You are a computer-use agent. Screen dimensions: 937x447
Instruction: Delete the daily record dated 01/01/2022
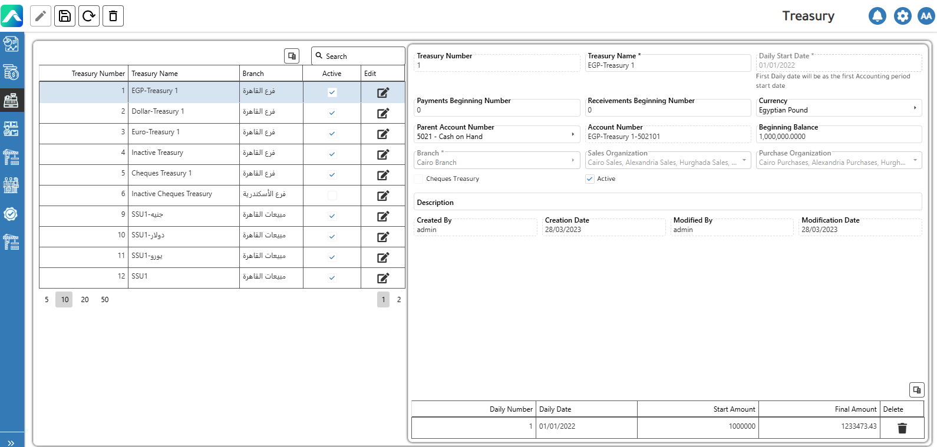902,428
